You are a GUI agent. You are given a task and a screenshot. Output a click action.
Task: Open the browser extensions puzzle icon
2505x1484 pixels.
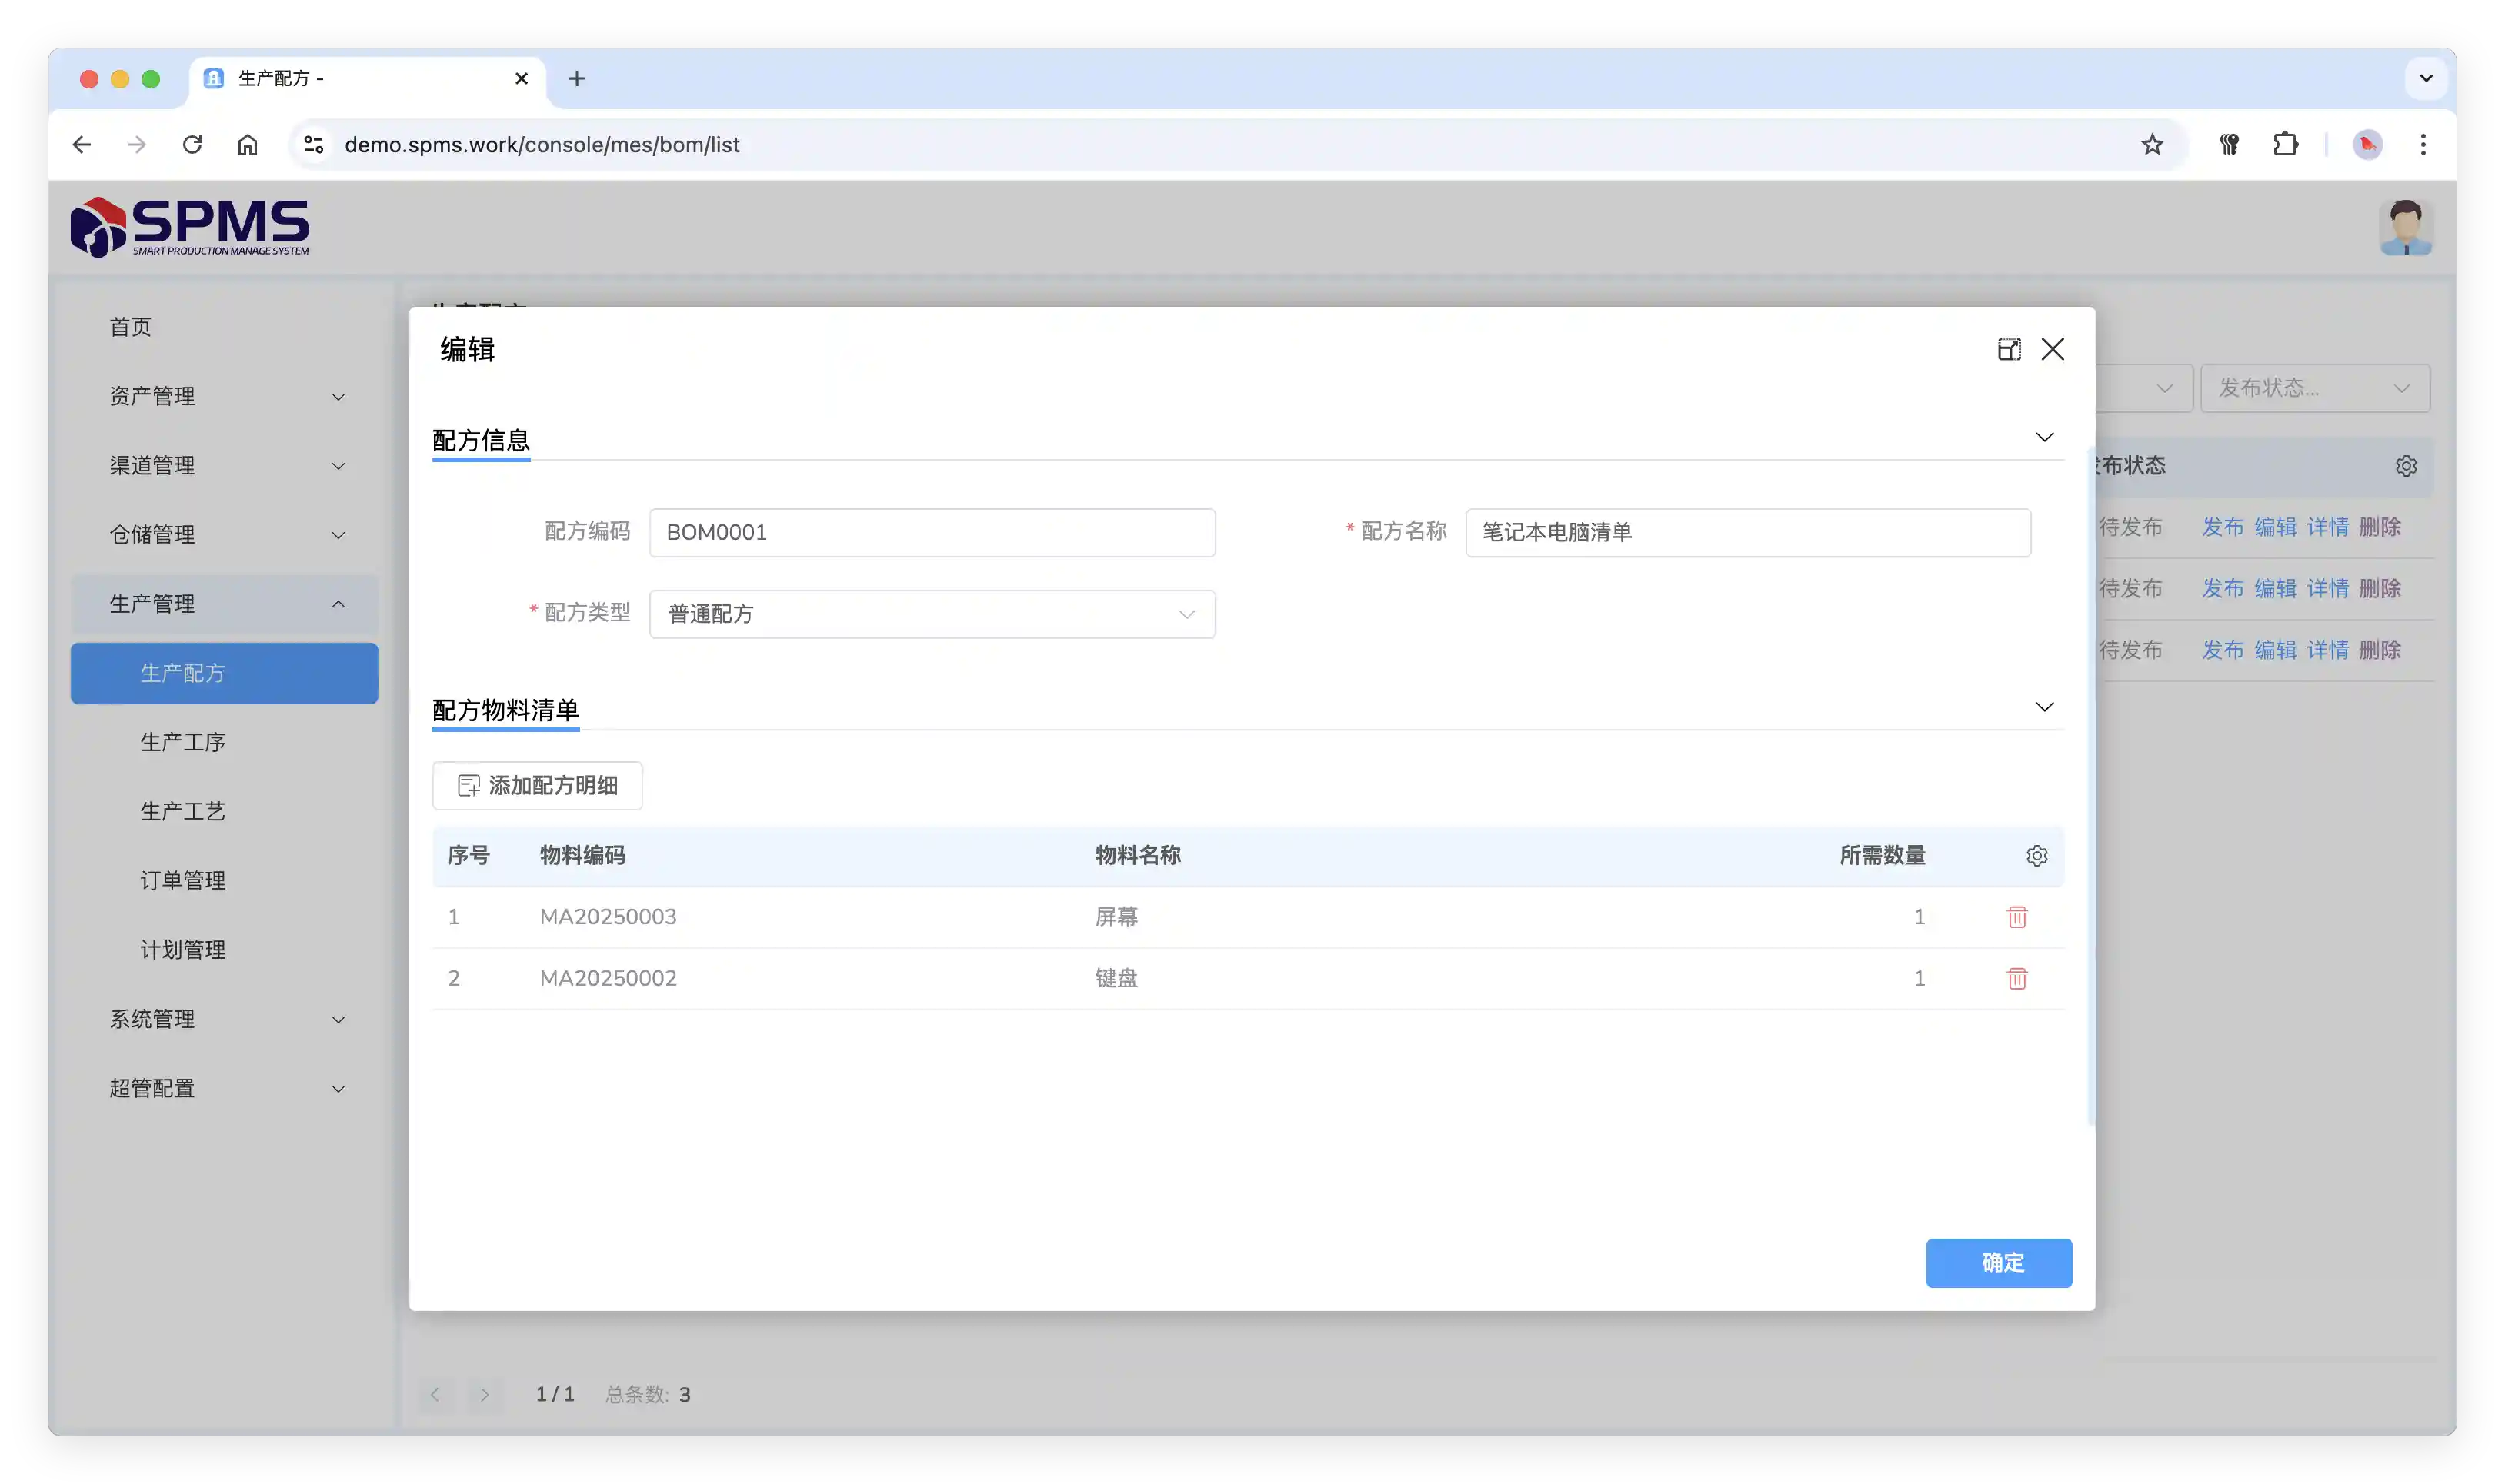2285,145
